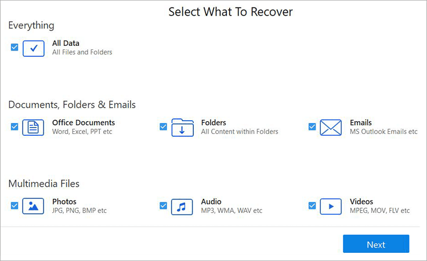The width and height of the screenshot is (427, 261).
Task: Uncheck the Emails checkbox
Action: coord(312,126)
